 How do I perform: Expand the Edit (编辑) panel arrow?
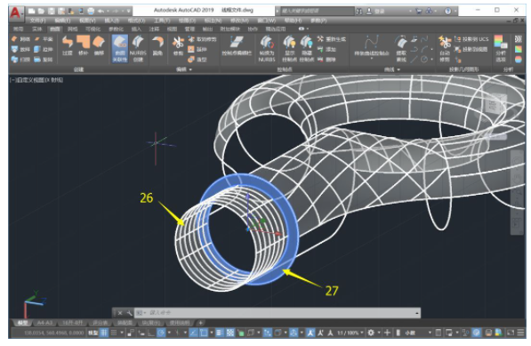tap(190, 69)
